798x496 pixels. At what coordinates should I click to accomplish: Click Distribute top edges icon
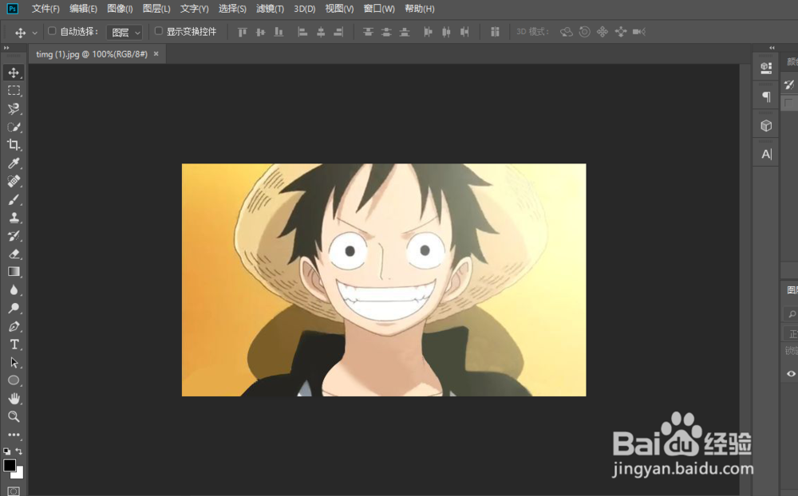(368, 32)
